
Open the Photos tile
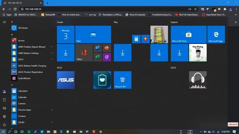(159, 35)
